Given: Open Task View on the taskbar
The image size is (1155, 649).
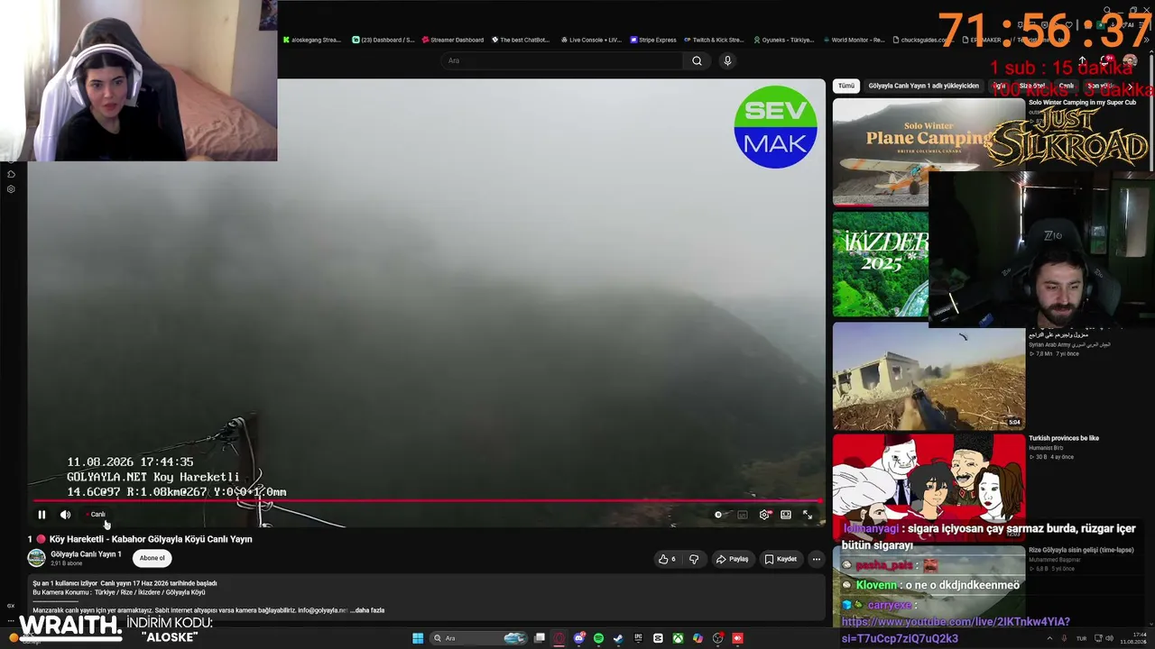Looking at the screenshot, I should tap(540, 638).
